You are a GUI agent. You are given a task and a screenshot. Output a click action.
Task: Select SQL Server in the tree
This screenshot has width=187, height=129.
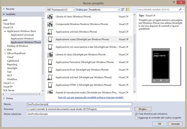(9, 90)
